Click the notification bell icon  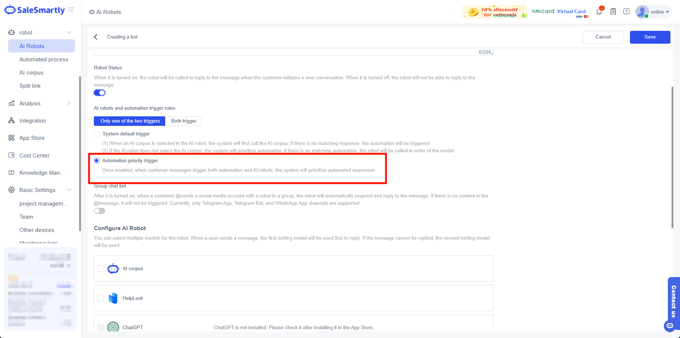[599, 12]
